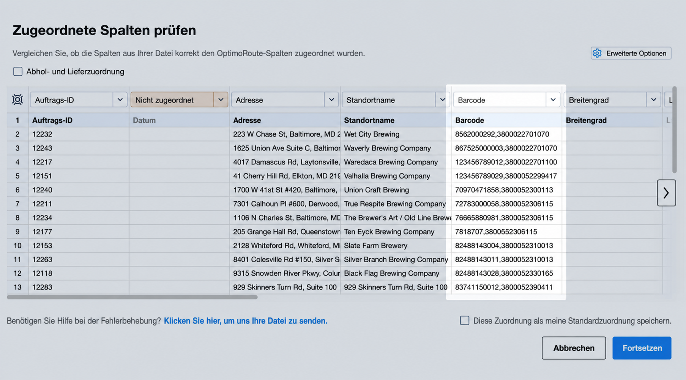
Task: Click row number 13
Action: click(x=17, y=287)
